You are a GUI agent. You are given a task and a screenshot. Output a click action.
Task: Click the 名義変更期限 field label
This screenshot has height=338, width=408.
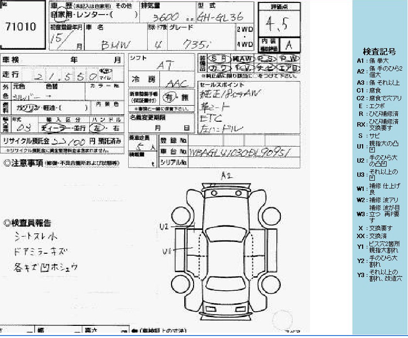[x=148, y=117]
